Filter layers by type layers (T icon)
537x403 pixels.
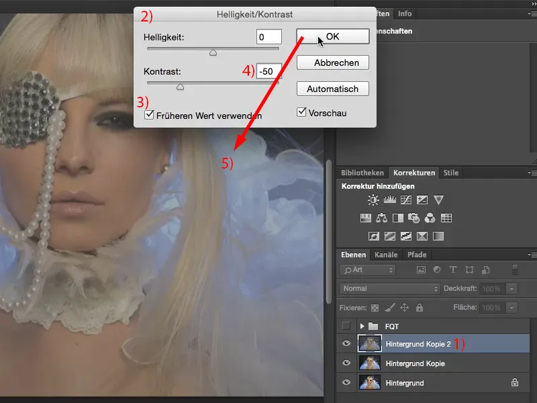(452, 270)
